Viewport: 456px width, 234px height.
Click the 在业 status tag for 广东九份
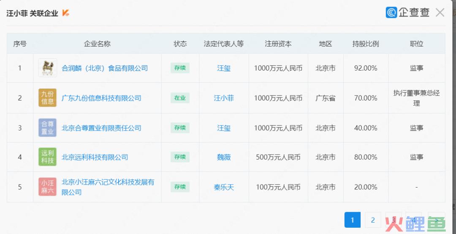tap(180, 98)
